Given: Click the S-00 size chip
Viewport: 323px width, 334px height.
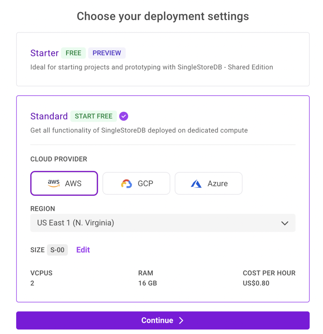Looking at the screenshot, I should click(x=57, y=250).
